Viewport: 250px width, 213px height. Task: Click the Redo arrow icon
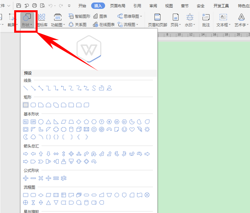click(x=61, y=6)
